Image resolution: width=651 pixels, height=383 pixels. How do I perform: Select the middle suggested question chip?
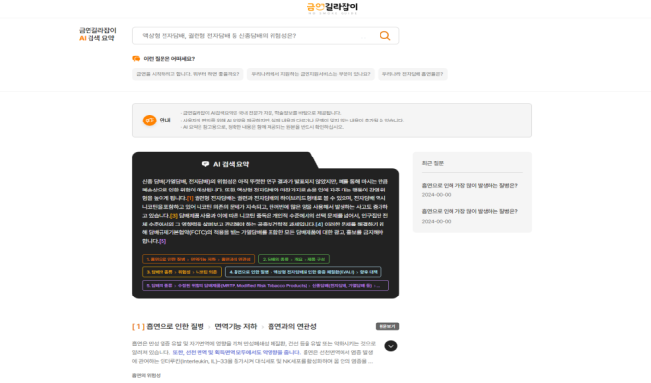(310, 74)
